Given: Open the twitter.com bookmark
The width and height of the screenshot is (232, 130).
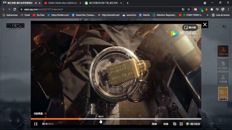Looking at the screenshot, I should (58, 15).
